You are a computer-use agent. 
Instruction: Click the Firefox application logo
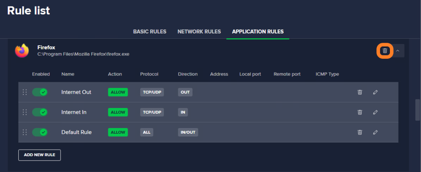click(x=22, y=51)
